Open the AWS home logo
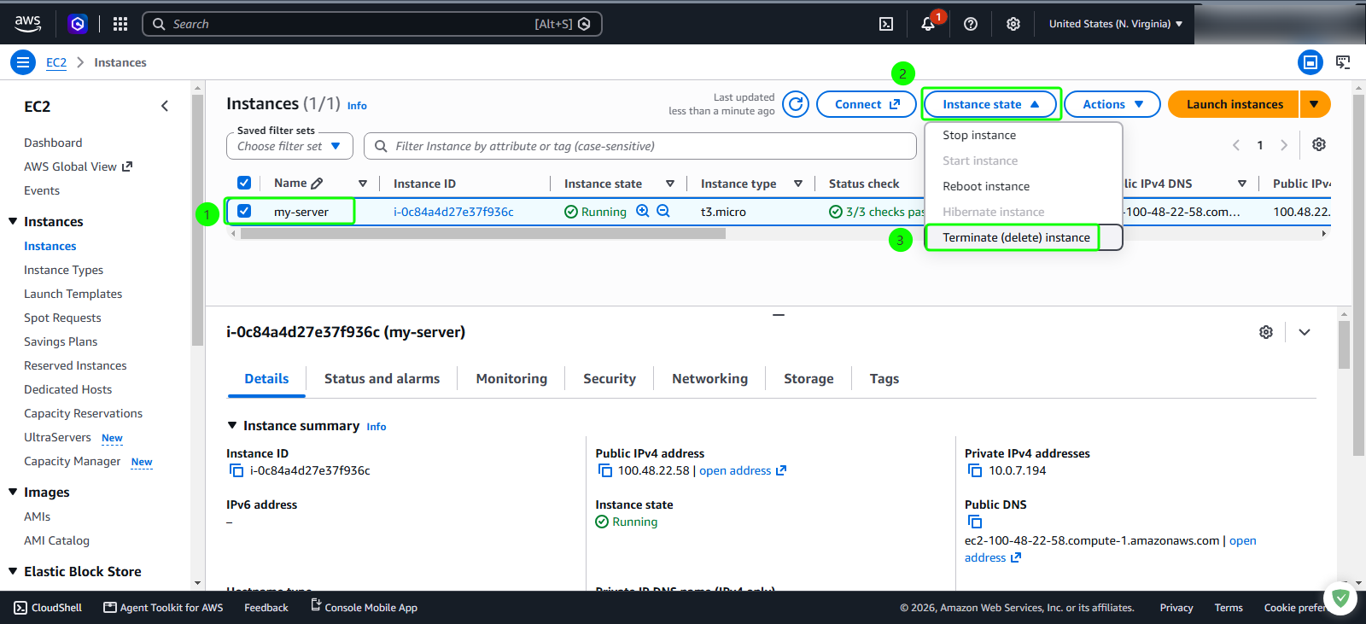The width and height of the screenshot is (1366, 624). click(x=27, y=23)
